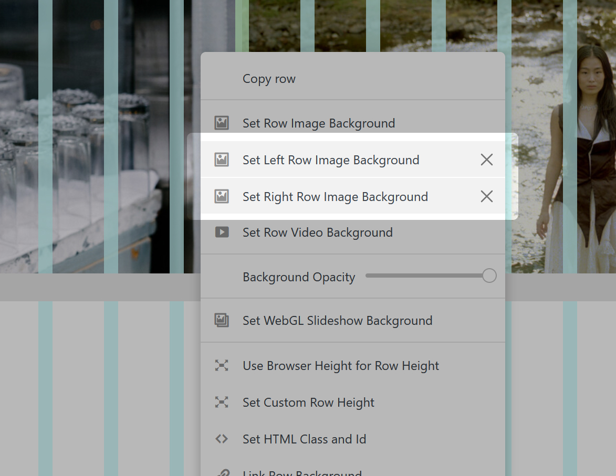Select Set WebGL Slideshow Background text
The height and width of the screenshot is (476, 616).
tap(337, 321)
